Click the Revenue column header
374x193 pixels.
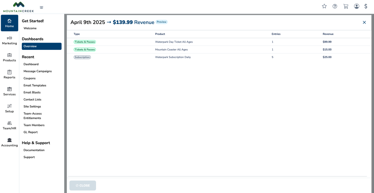(x=328, y=34)
